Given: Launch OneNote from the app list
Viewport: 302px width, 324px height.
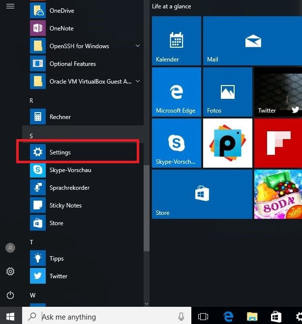Looking at the screenshot, I should pyautogui.click(x=83, y=29).
